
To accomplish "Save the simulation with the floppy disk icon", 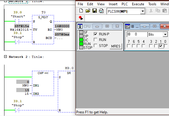I will pos(95,11).
